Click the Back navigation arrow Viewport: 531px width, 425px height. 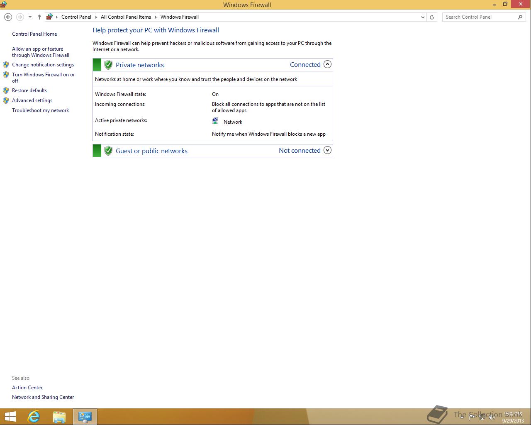coord(8,17)
